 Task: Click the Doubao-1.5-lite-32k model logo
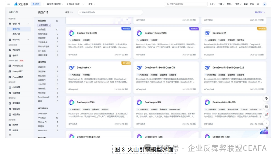point(71,33)
